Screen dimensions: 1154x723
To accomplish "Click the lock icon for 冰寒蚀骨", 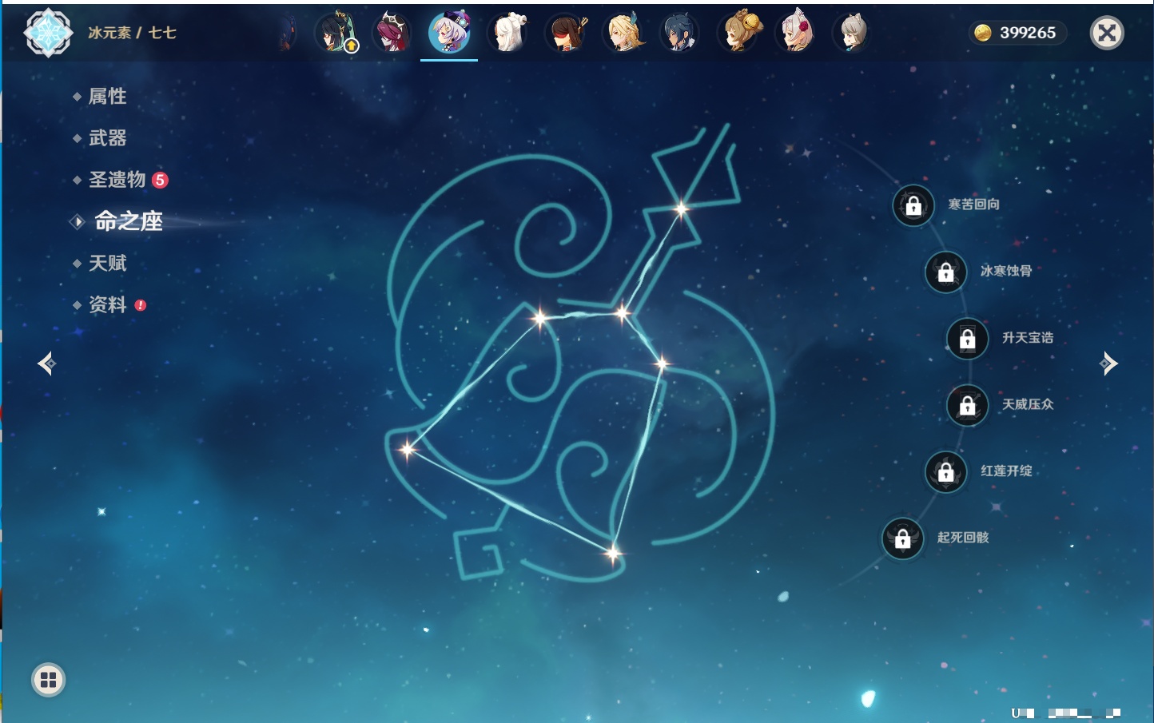I will pos(946,272).
